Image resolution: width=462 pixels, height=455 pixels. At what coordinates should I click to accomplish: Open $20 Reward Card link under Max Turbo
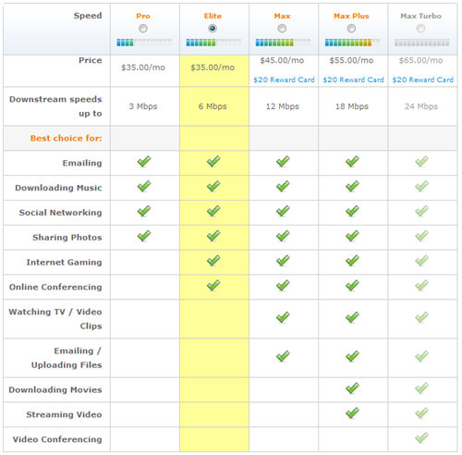(x=423, y=80)
